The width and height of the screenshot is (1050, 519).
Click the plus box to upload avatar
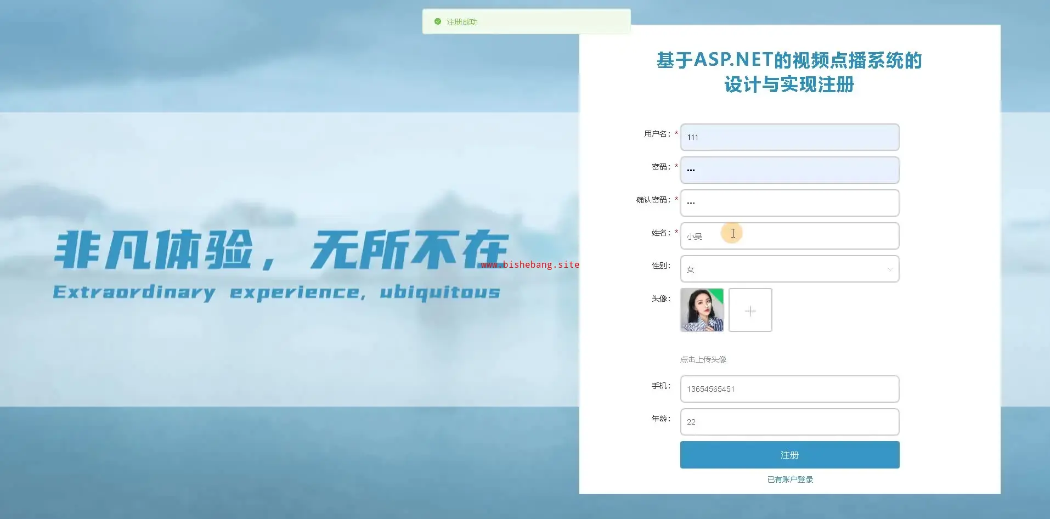pyautogui.click(x=750, y=310)
